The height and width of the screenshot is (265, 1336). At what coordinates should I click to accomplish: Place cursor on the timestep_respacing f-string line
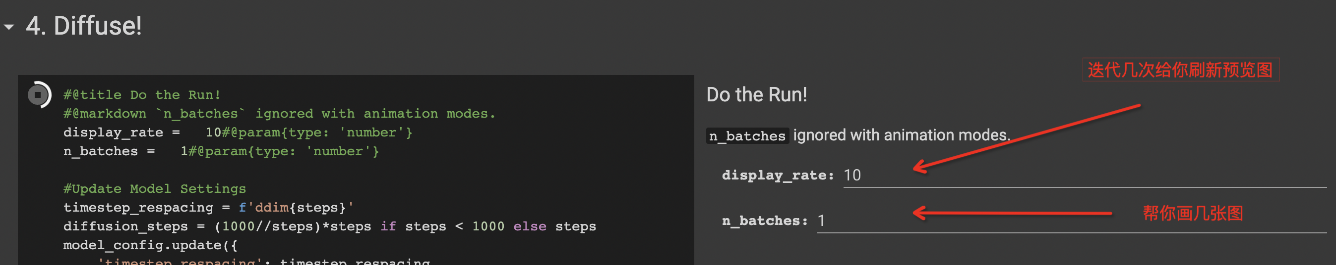208,208
